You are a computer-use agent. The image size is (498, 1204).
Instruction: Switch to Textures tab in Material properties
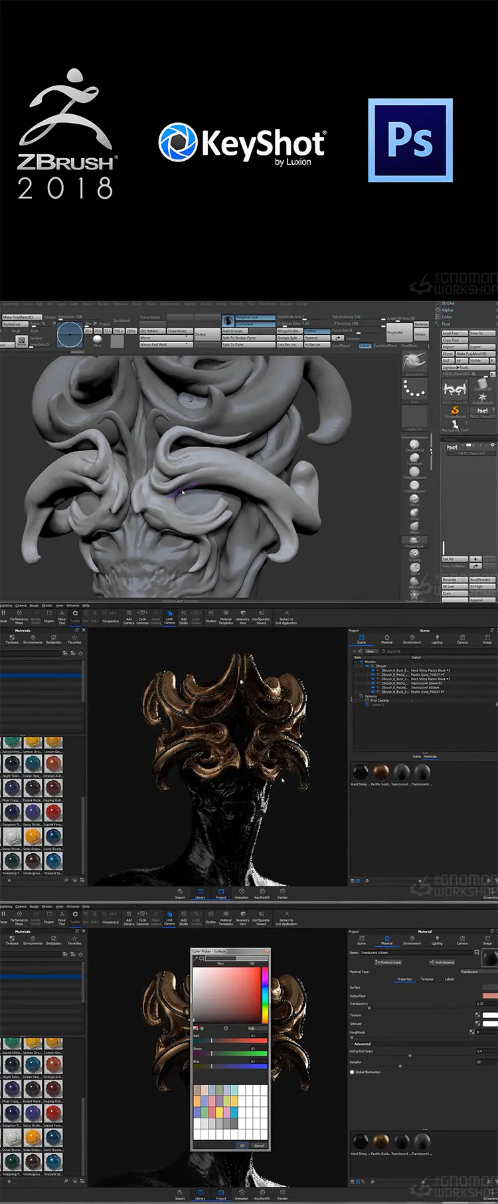click(427, 979)
